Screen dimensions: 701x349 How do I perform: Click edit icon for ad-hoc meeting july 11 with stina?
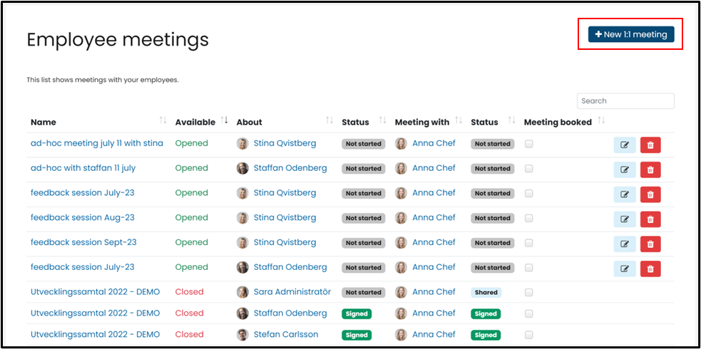click(625, 145)
